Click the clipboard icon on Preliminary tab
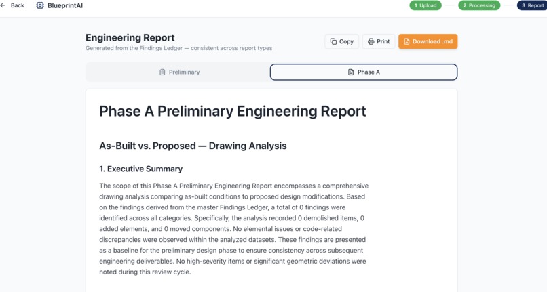 coord(162,72)
